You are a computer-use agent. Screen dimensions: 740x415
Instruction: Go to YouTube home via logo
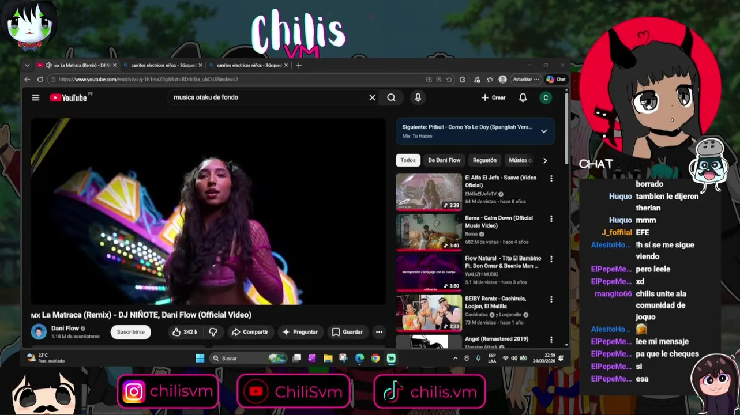coord(68,97)
